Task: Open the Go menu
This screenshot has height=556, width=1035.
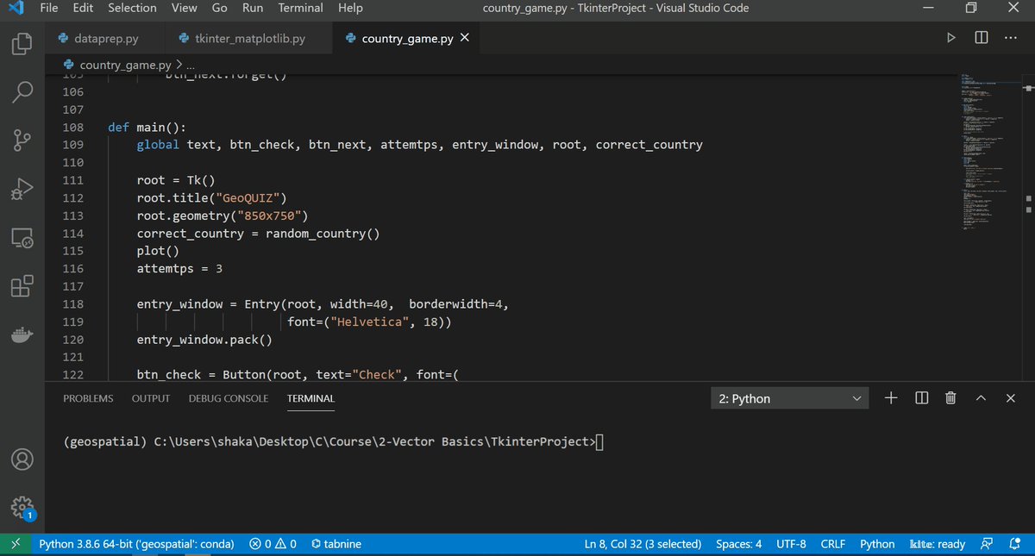Action: (x=219, y=8)
